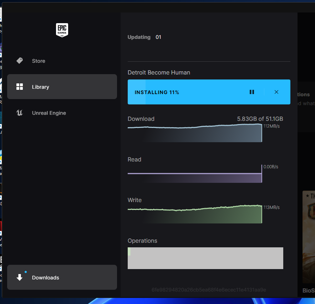This screenshot has height=304, width=315.
Task: Click the Unreal Engine logo icon
Action: click(x=20, y=113)
